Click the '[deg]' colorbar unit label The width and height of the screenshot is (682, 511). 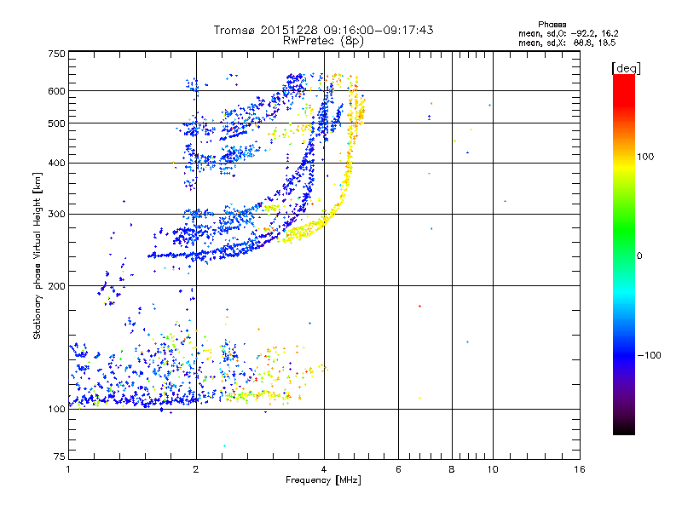click(x=626, y=68)
